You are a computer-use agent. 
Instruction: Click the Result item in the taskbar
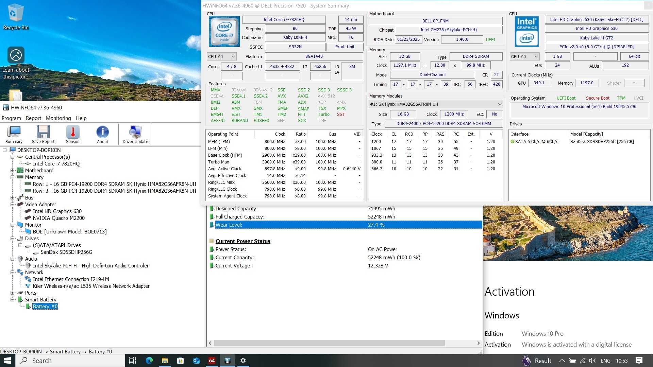[537, 361]
